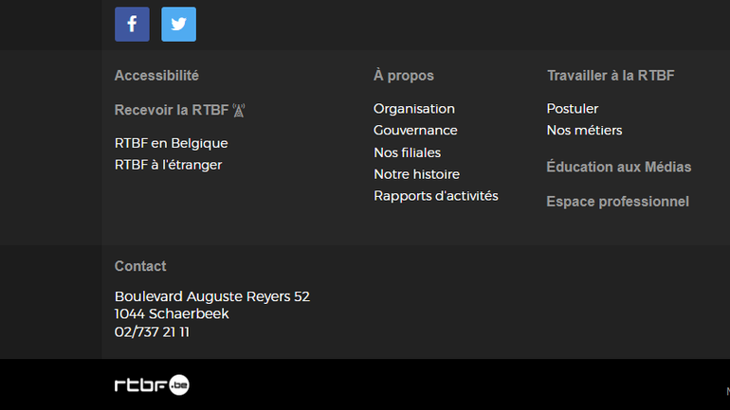
Task: Visit the Gouvernance link
Action: tap(415, 131)
